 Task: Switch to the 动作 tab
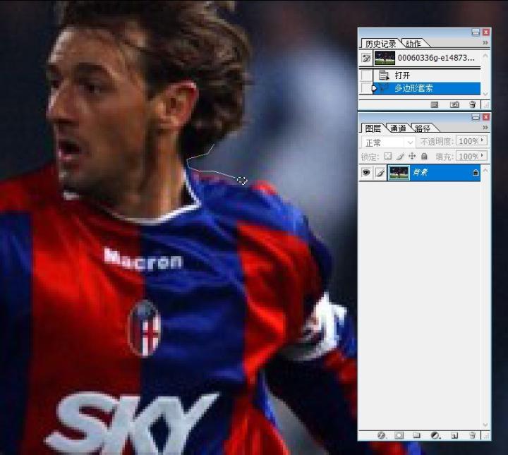point(413,44)
